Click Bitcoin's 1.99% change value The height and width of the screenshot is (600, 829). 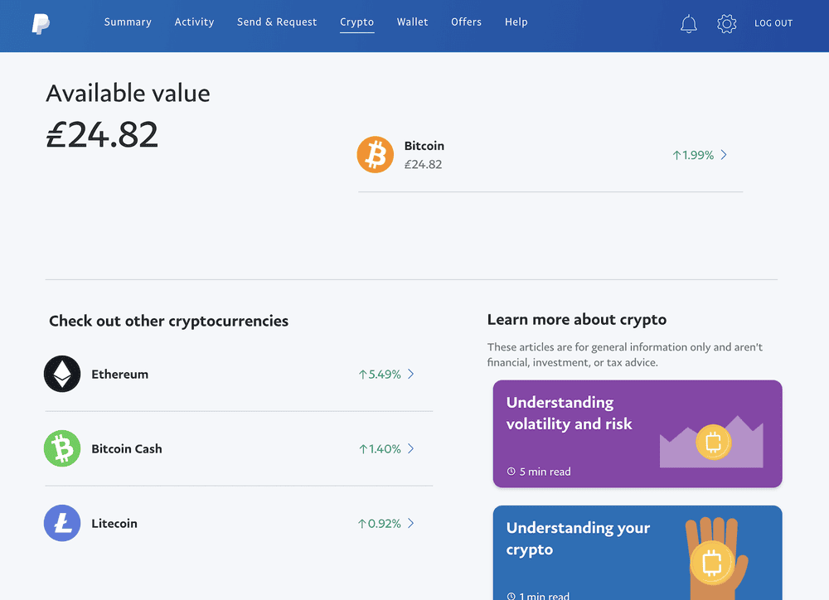[x=693, y=155]
